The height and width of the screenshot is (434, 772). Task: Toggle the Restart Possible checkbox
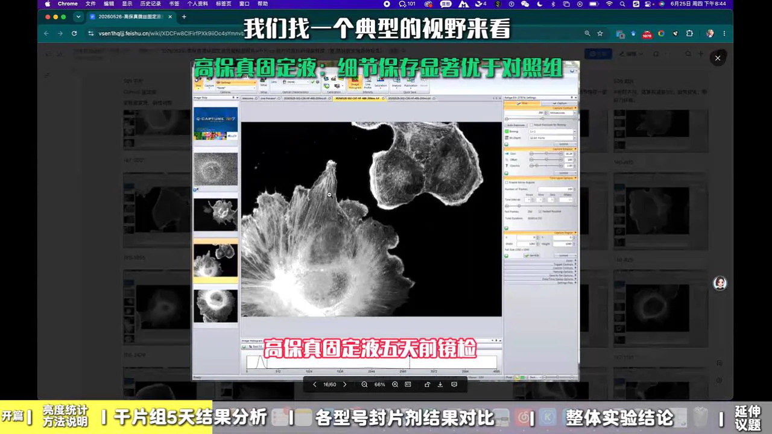pyautogui.click(x=539, y=212)
